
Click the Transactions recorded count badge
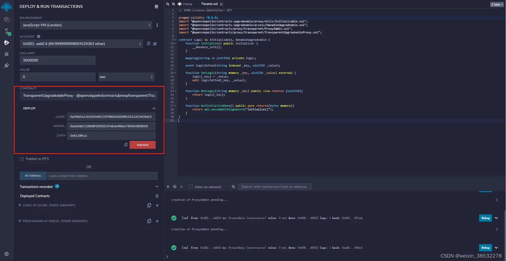tap(57, 186)
